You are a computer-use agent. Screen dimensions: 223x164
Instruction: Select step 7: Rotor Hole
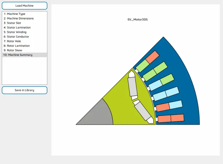(x=24, y=41)
